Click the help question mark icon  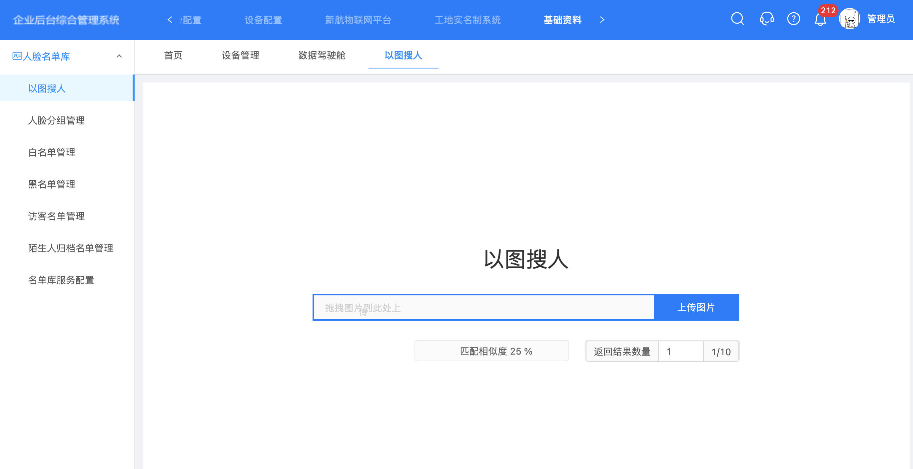(x=794, y=19)
